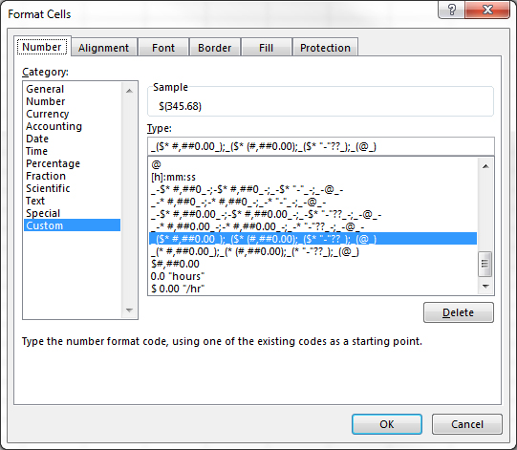Click the Delete button

pos(459,312)
